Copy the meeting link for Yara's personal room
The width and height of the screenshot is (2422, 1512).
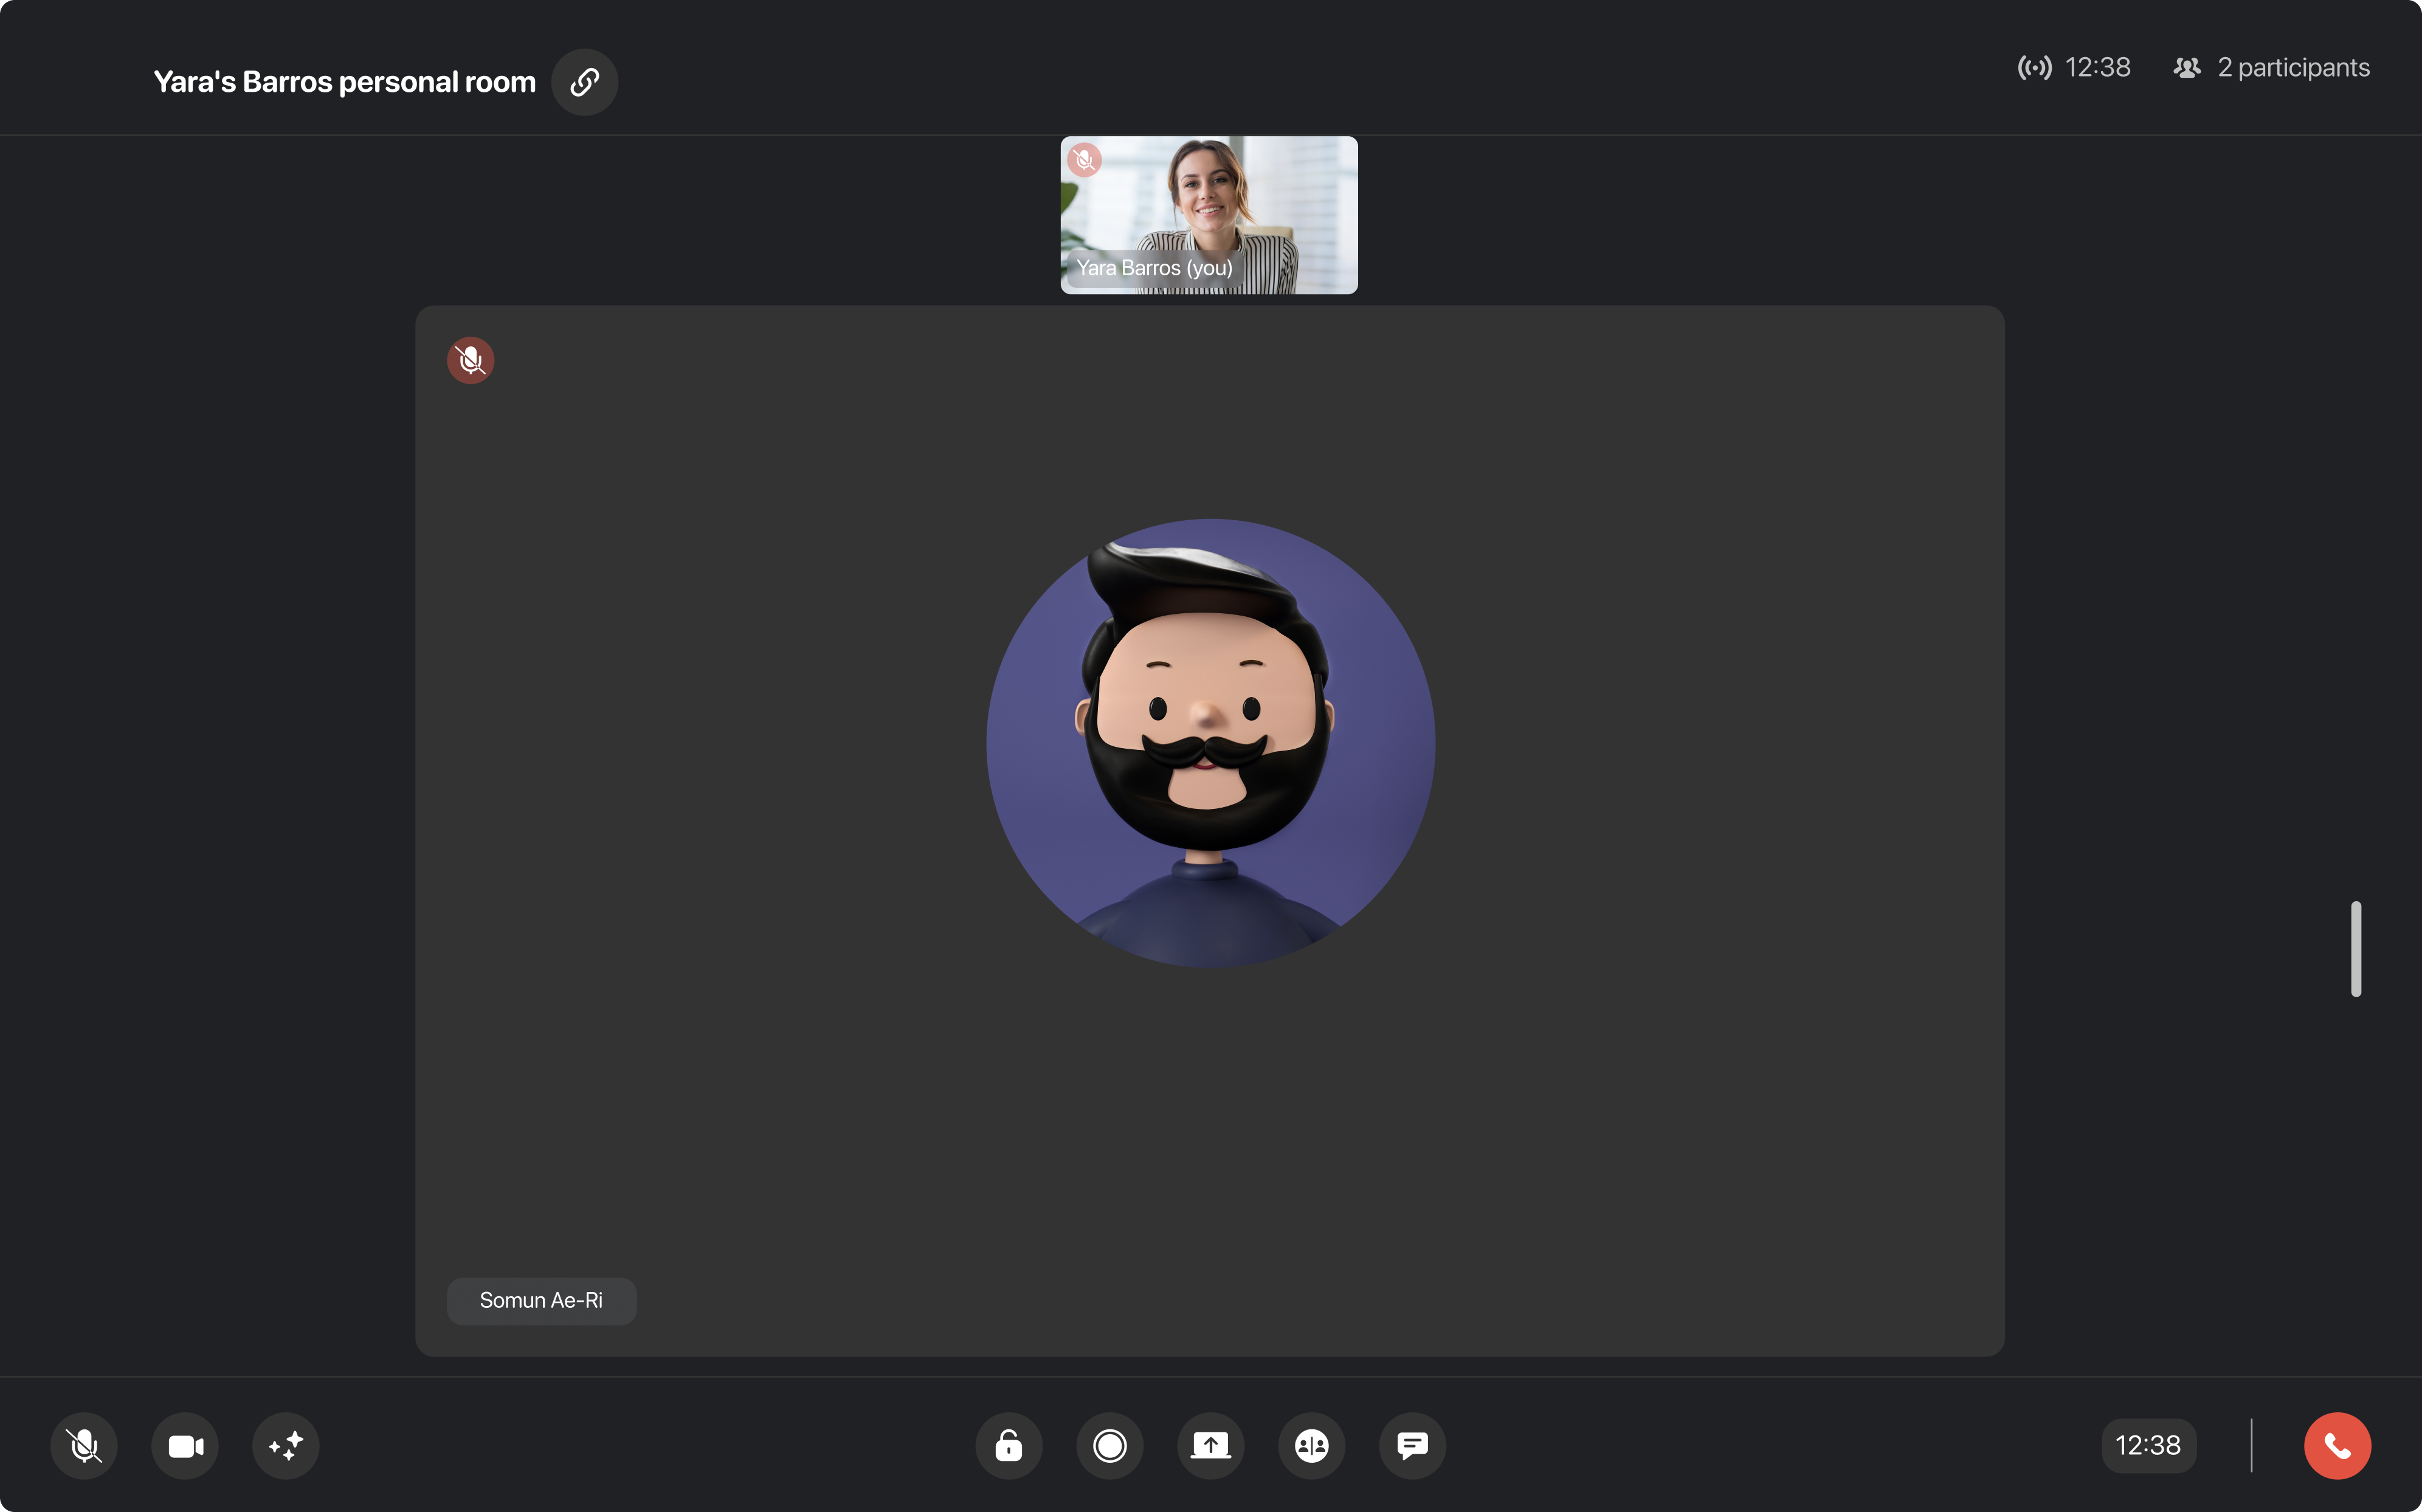[584, 82]
